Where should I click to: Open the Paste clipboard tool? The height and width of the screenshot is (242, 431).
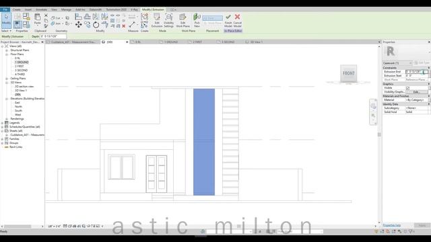coord(38,19)
